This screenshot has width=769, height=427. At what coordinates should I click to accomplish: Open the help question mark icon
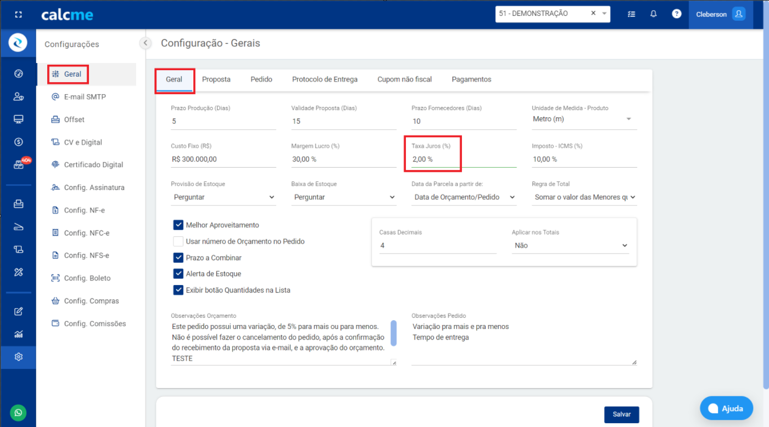coord(676,14)
